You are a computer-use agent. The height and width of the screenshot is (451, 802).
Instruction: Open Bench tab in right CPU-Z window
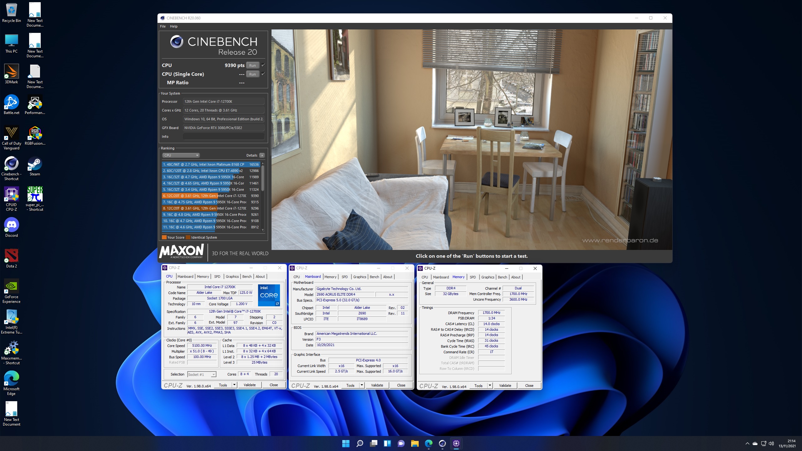tap(502, 277)
